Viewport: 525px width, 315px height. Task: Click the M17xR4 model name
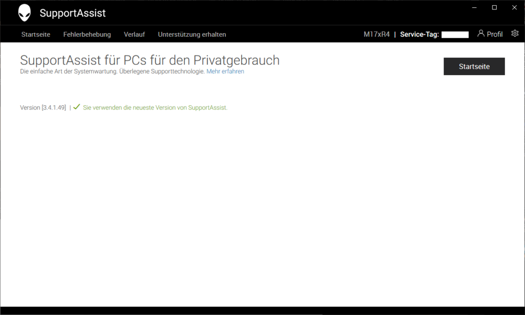point(376,35)
